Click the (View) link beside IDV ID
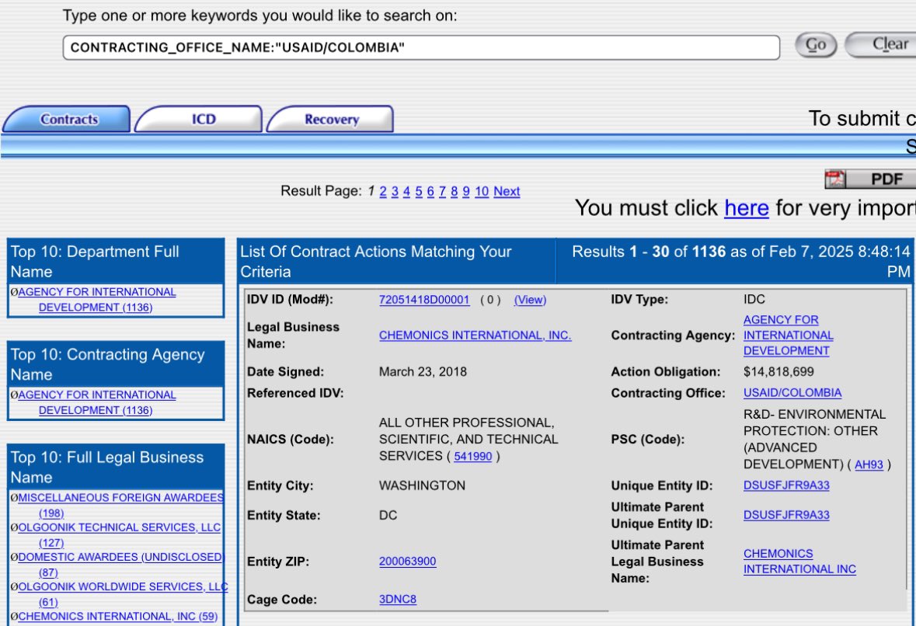This screenshot has width=916, height=626. pyautogui.click(x=530, y=300)
